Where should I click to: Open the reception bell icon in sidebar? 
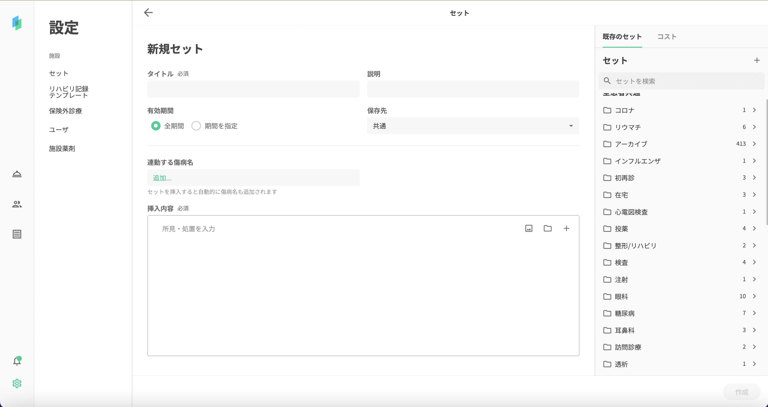[x=17, y=174]
